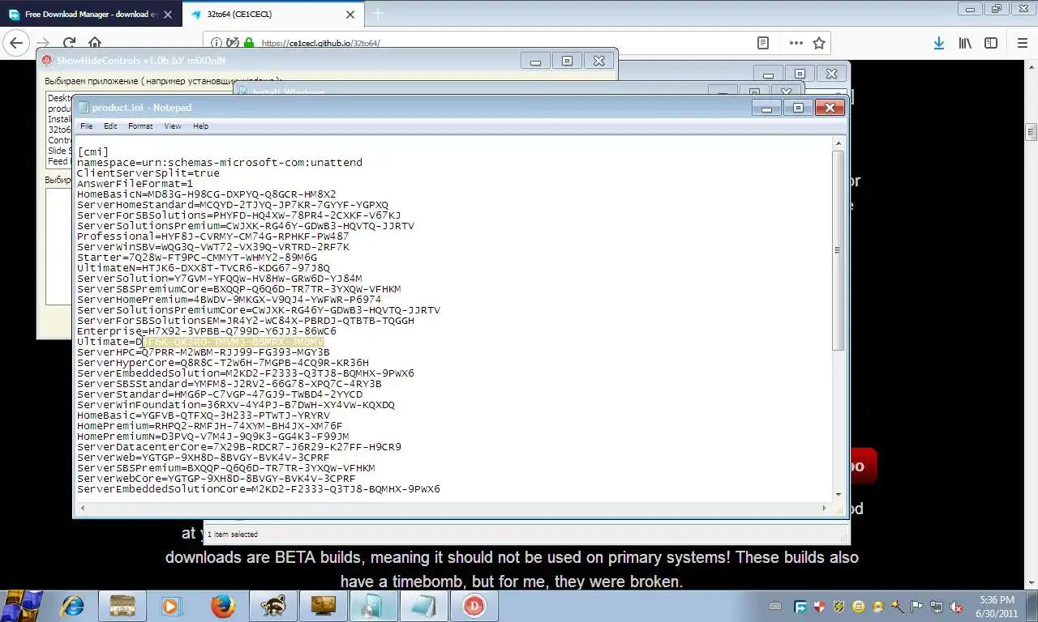Click the UltimateN= key line

click(x=204, y=268)
